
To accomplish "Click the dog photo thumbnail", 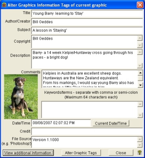I will [x=21, y=96].
